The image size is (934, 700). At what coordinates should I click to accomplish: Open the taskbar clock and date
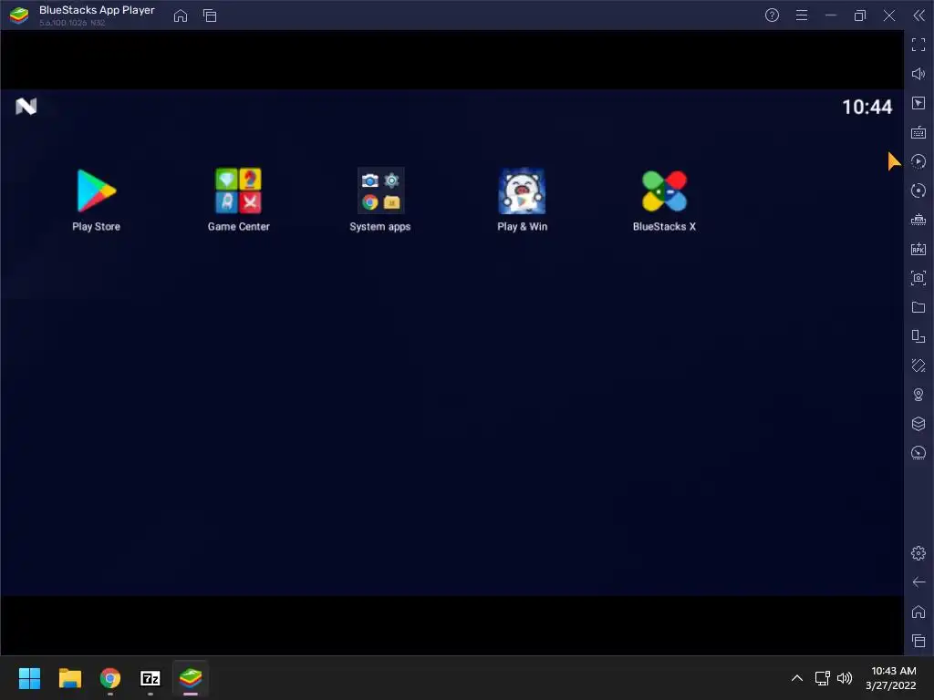coord(891,678)
